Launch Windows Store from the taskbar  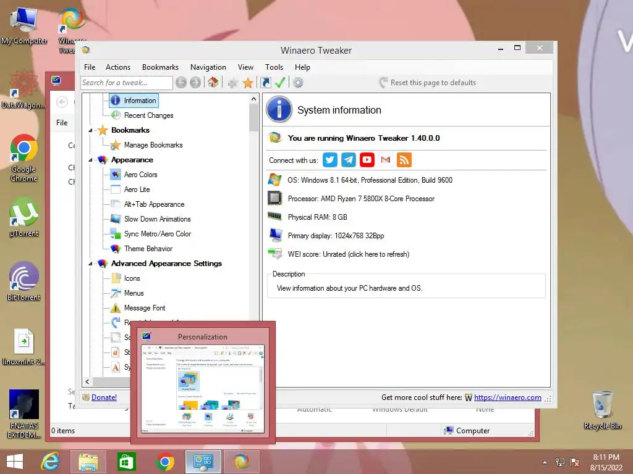pos(126,462)
